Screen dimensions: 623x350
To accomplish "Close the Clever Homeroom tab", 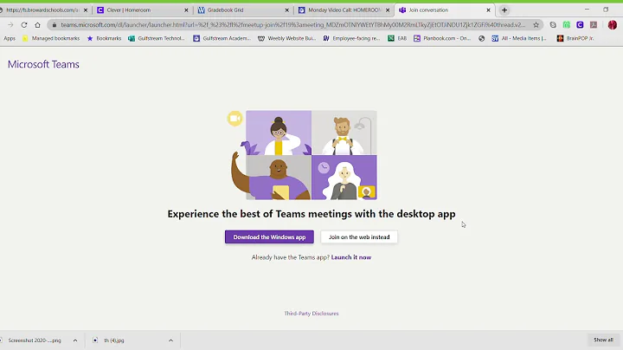I will click(186, 10).
